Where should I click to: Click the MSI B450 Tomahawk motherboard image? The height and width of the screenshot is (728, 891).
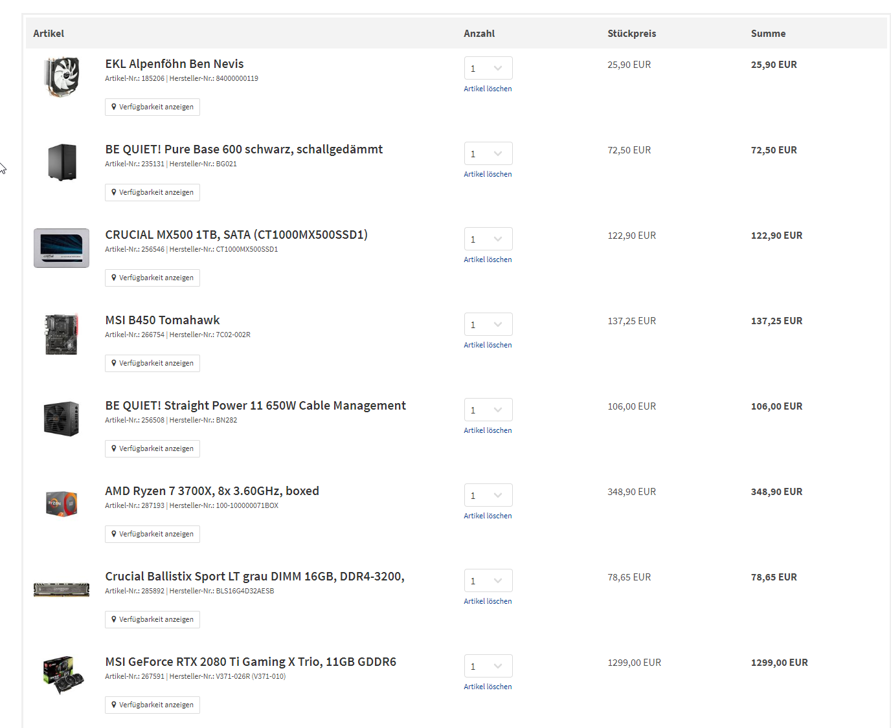62,334
